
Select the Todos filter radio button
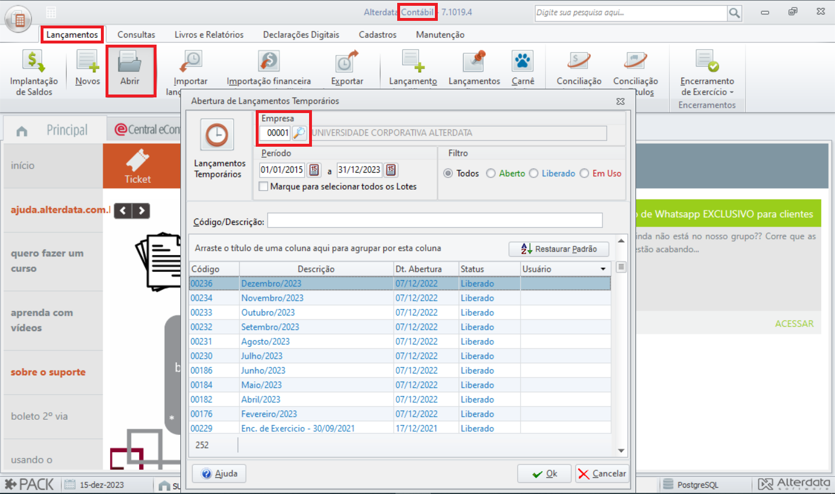(x=448, y=173)
